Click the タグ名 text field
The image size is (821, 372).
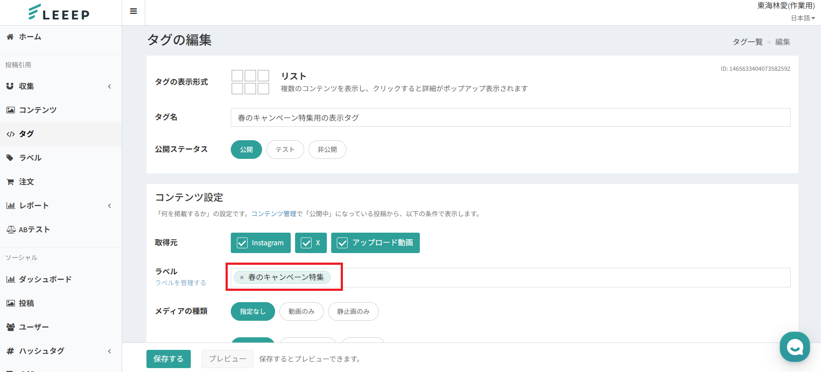(510, 118)
